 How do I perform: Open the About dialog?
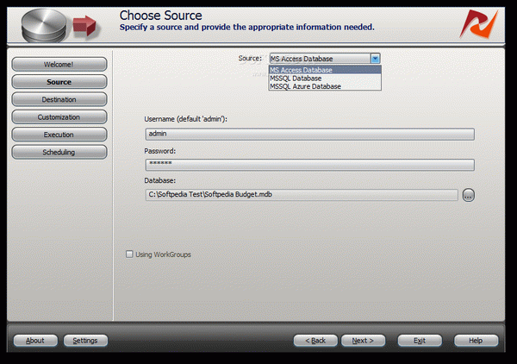point(35,341)
